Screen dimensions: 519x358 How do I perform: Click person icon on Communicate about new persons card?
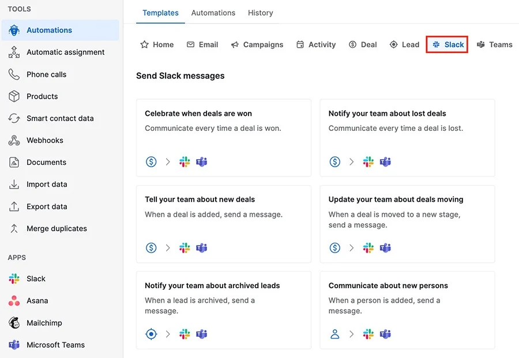coord(335,334)
